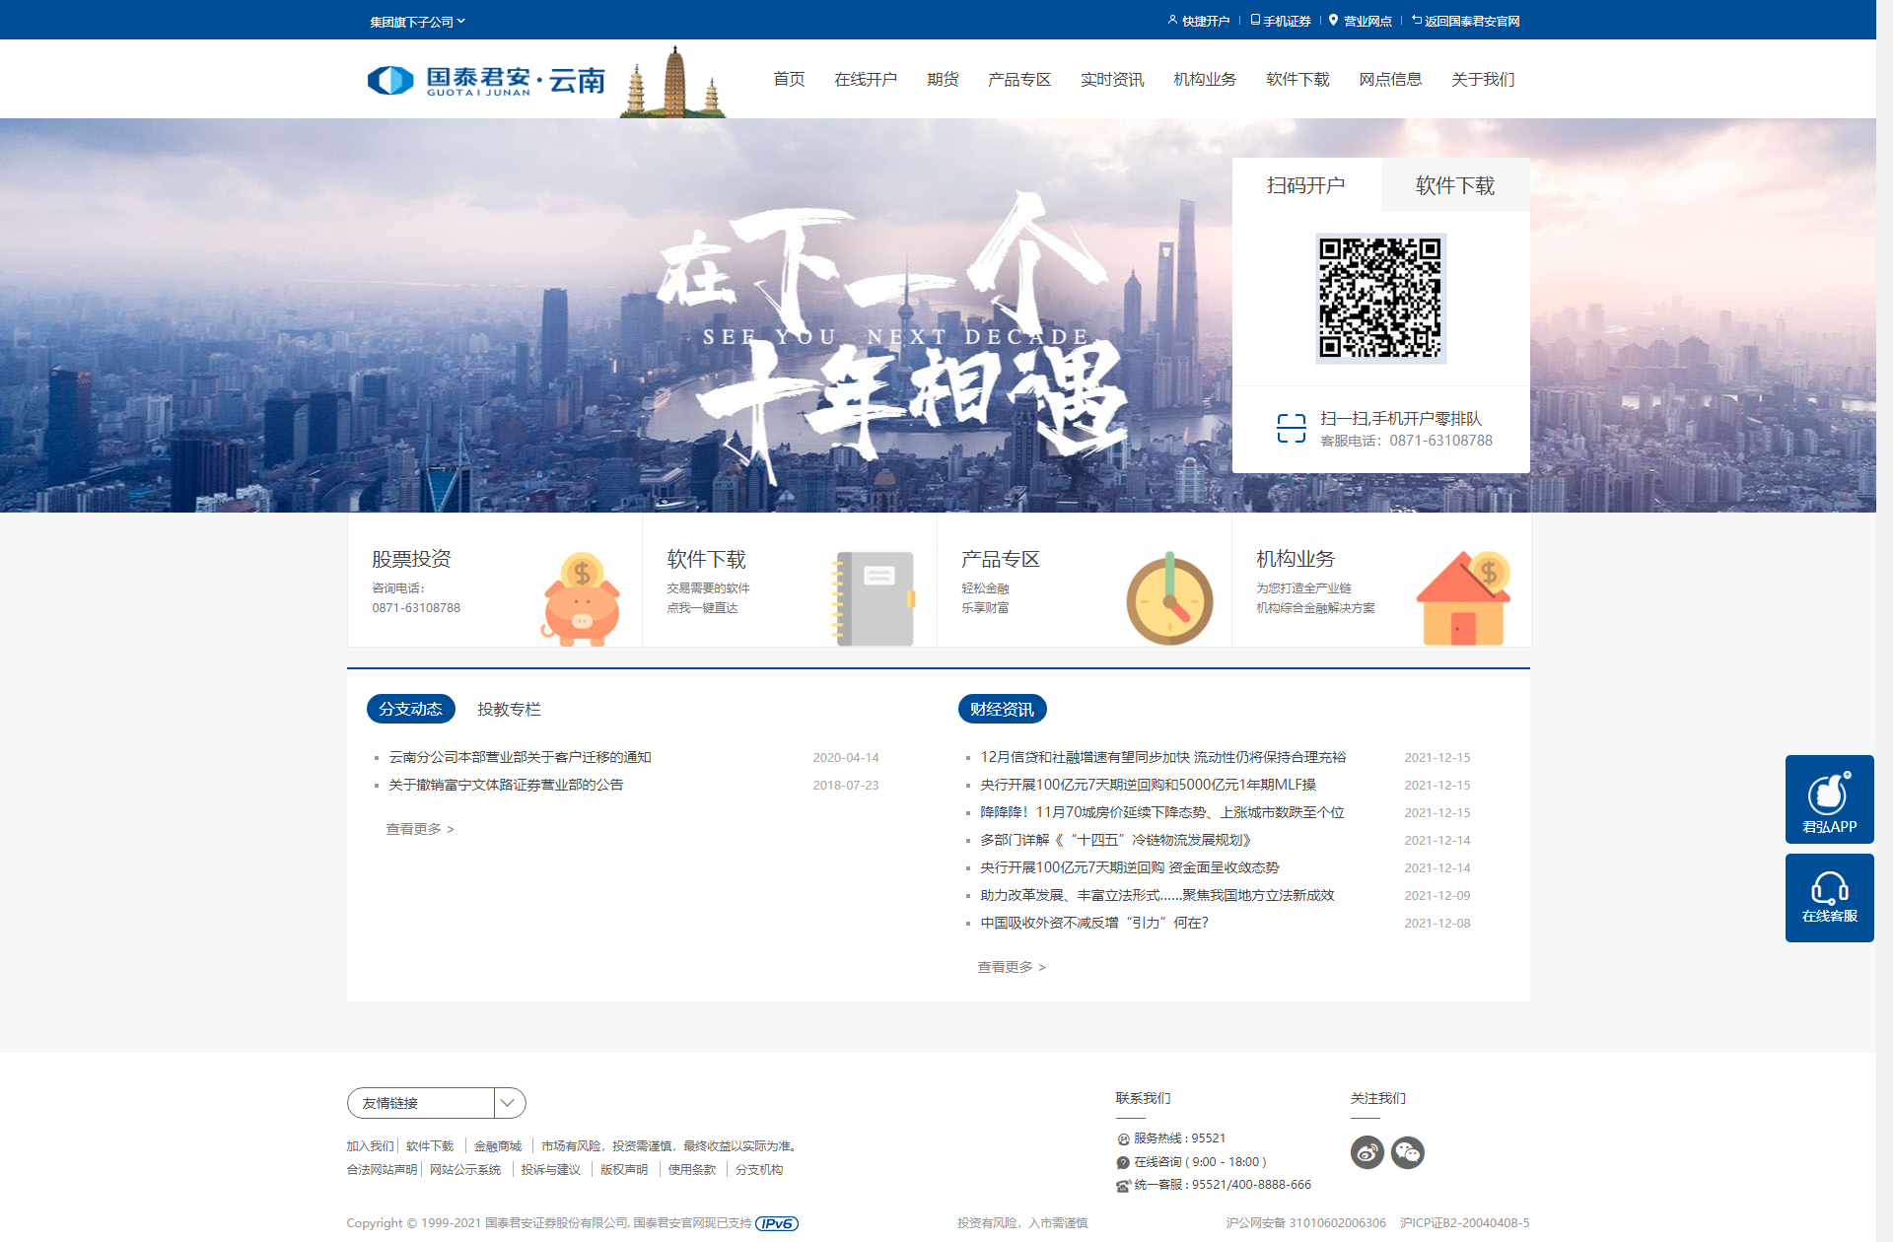Open the 友情链接 dropdown arrow
The image size is (1893, 1242).
tap(508, 1102)
